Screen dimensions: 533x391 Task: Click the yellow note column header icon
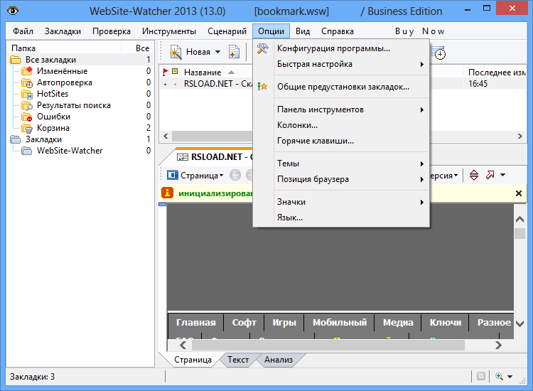click(175, 71)
